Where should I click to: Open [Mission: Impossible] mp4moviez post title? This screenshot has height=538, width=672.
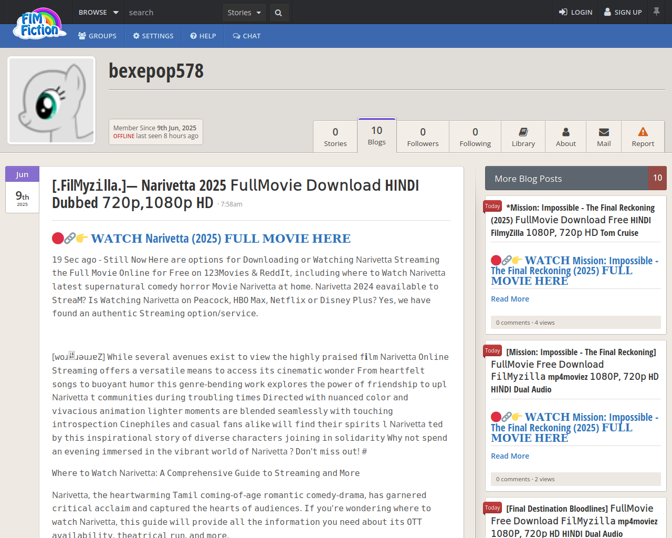tap(574, 370)
